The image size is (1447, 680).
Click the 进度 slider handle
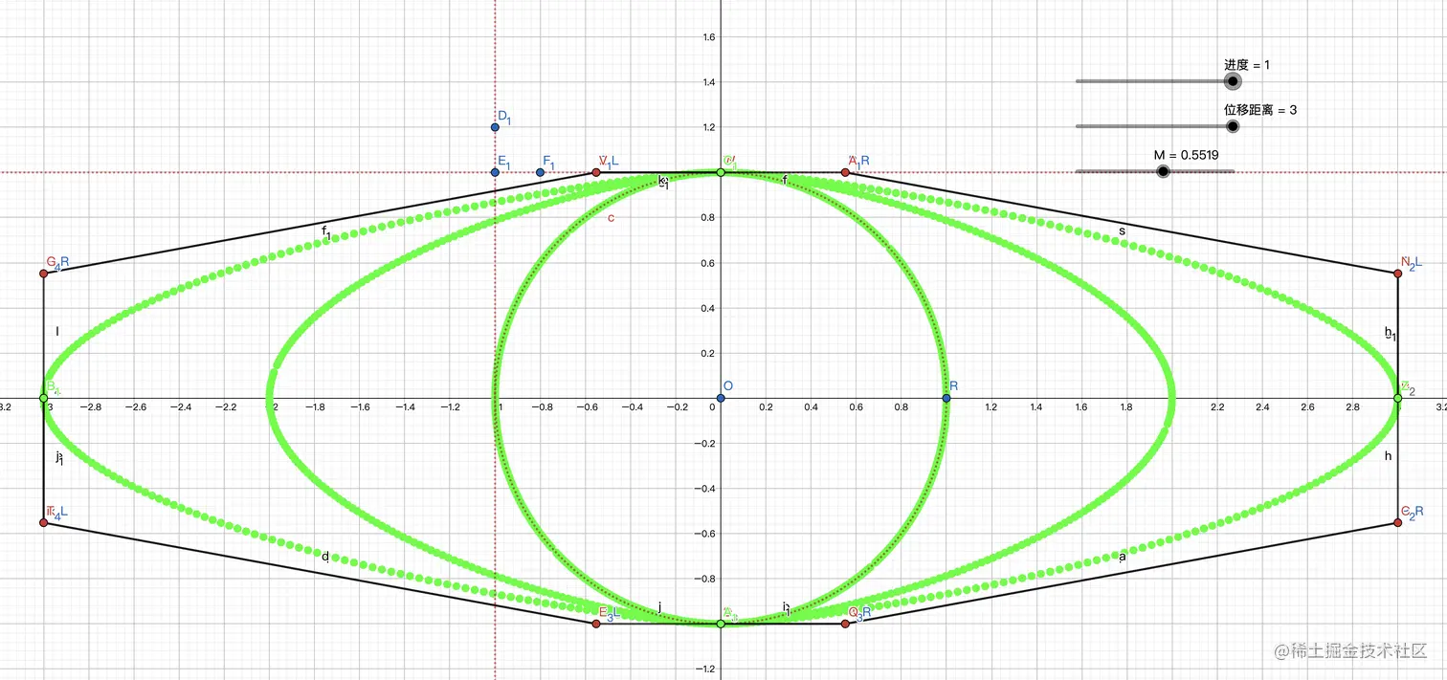[x=1233, y=81]
